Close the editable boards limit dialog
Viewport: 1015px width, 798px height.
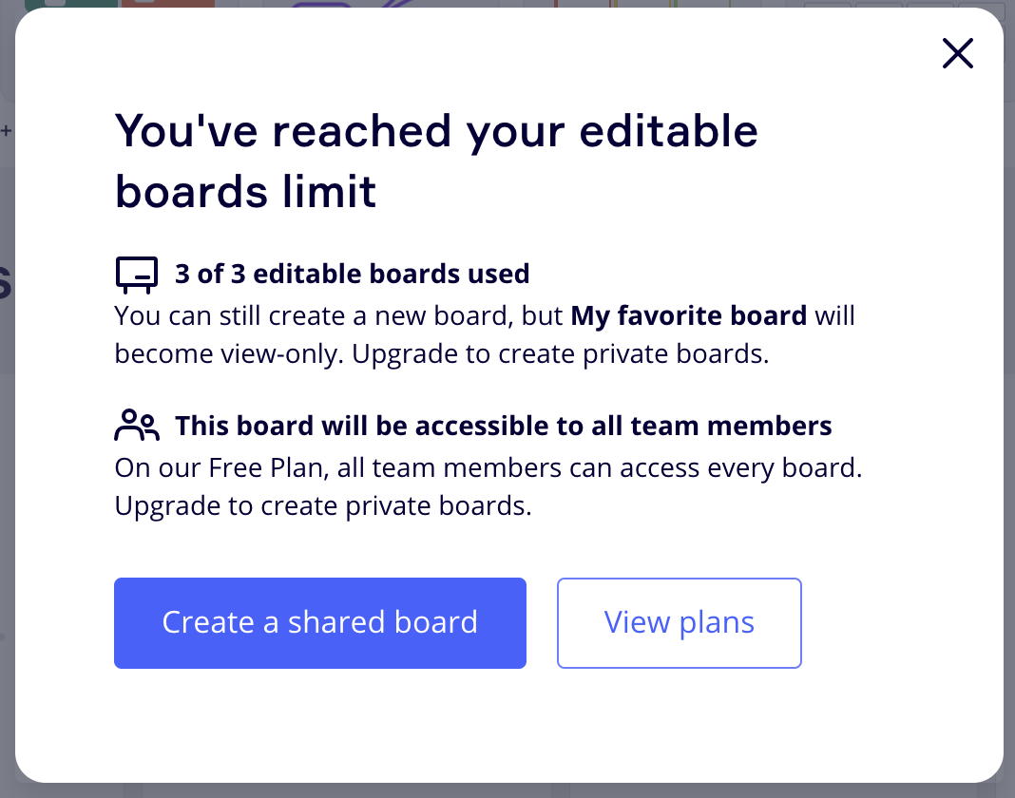957,54
